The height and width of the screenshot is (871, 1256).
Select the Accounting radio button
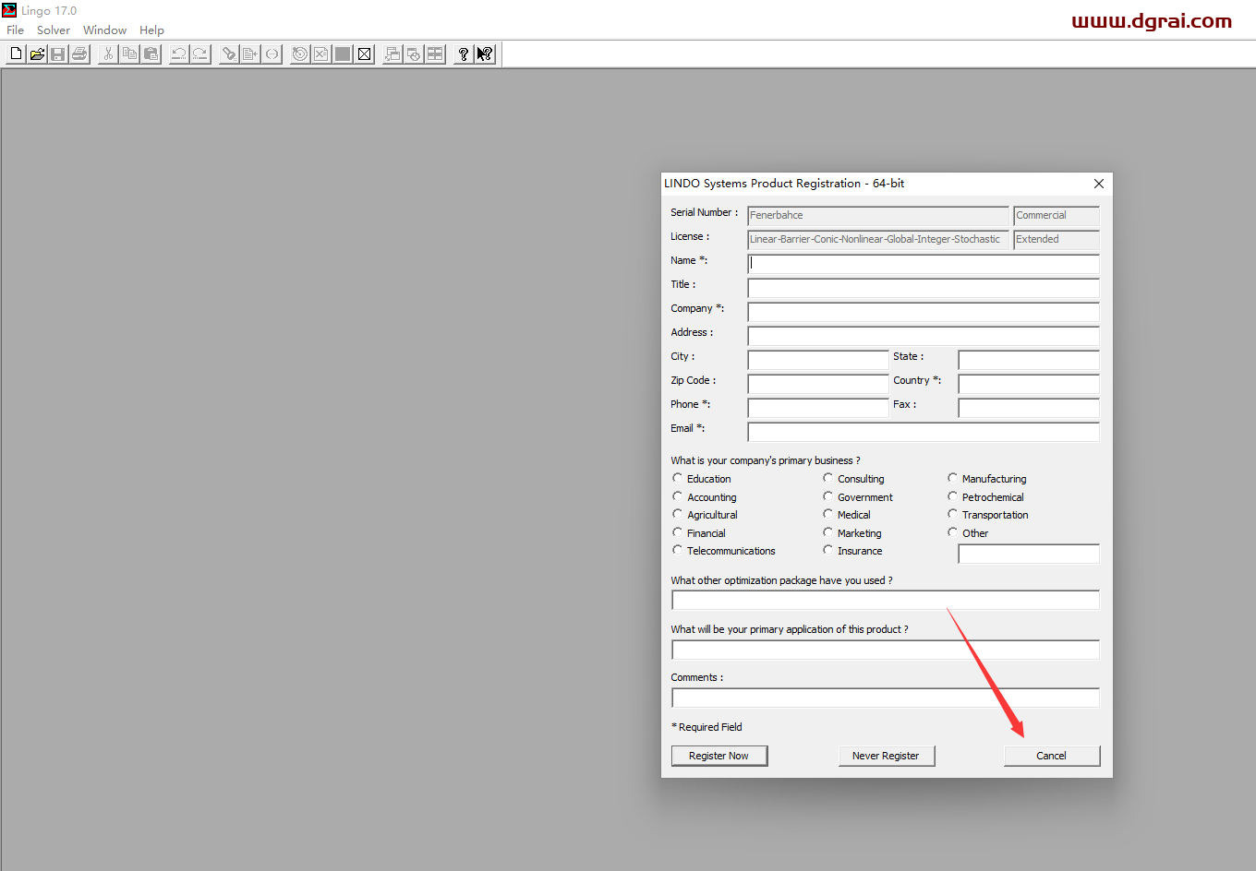pos(678,496)
